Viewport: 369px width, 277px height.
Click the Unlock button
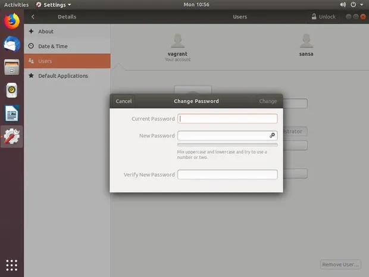click(x=324, y=17)
